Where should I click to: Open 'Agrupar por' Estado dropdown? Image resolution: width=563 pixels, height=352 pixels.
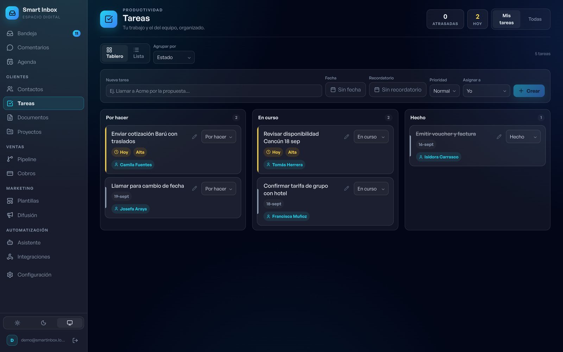point(174,57)
